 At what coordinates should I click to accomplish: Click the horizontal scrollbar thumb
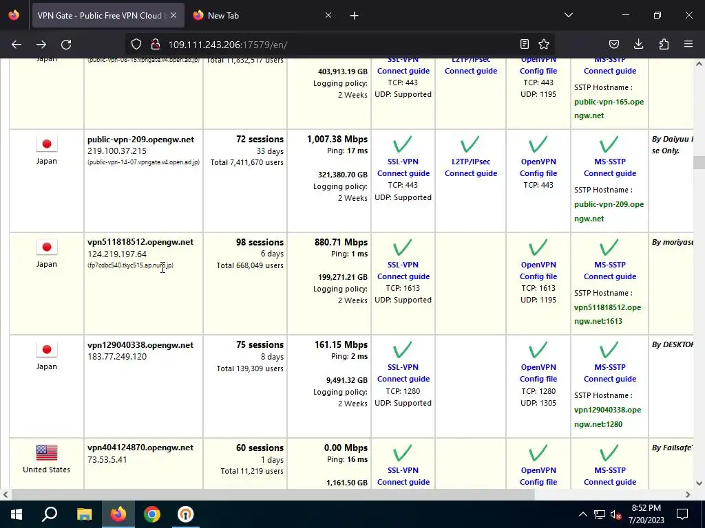(x=273, y=495)
